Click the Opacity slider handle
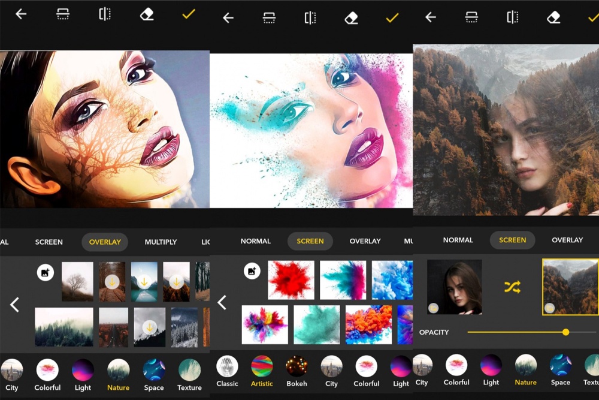 [x=565, y=332]
